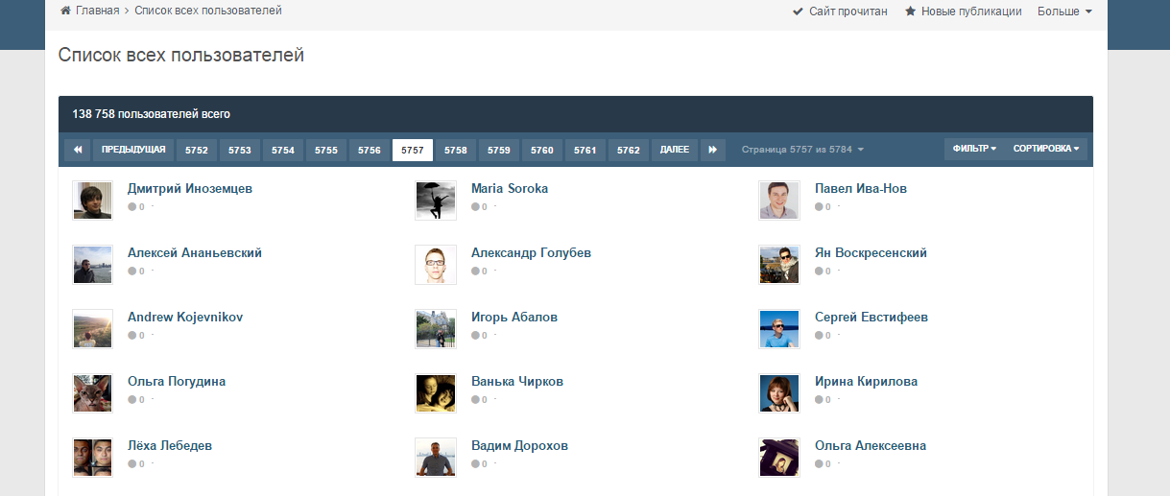Click the 'Предыдущая' page button

click(133, 150)
